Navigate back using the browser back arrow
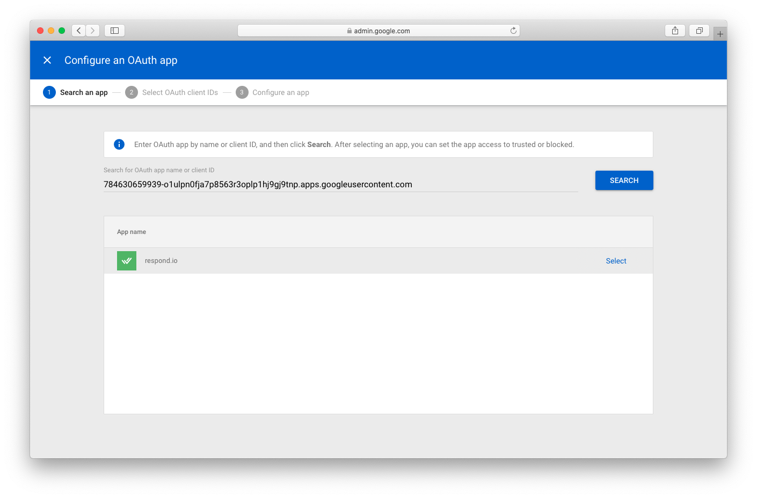Screen dimensions: 757x498 point(78,31)
